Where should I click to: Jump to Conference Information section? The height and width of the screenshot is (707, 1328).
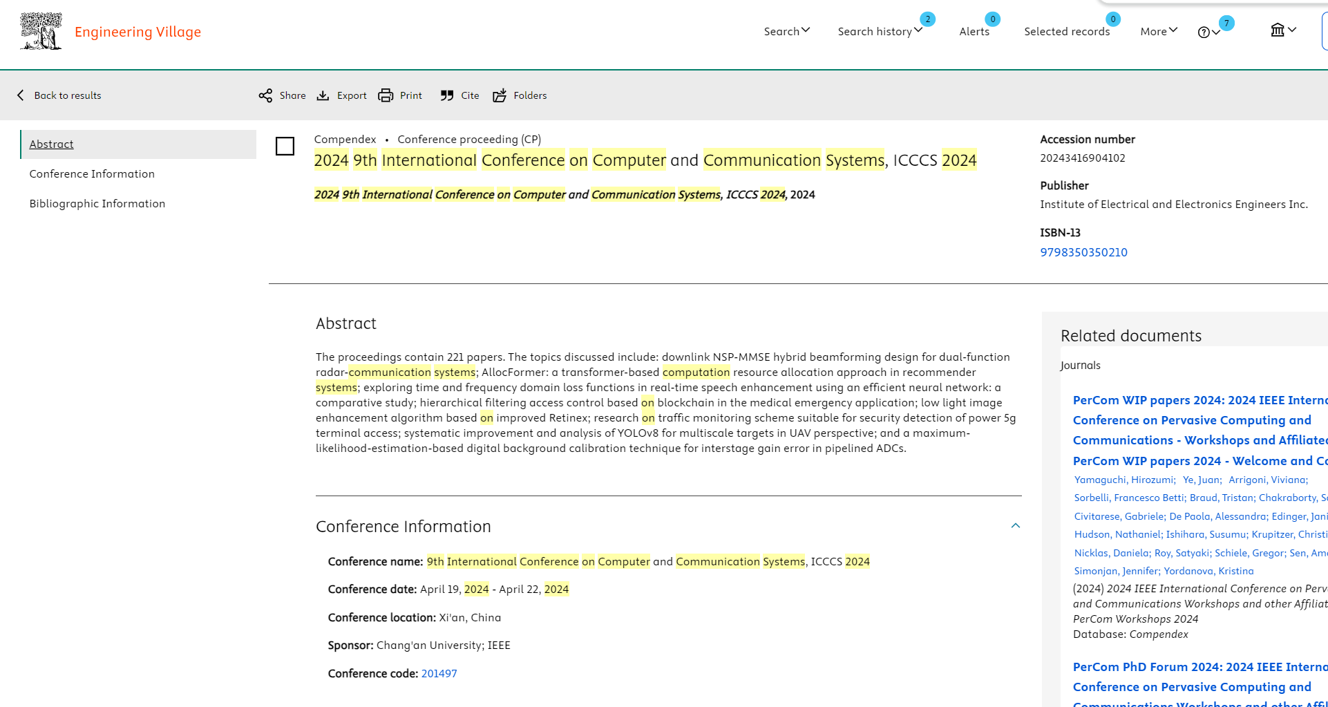coord(92,174)
